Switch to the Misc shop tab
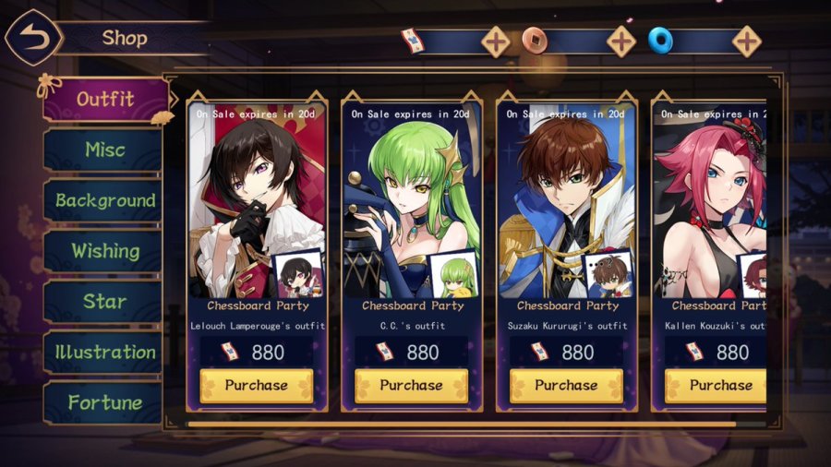This screenshot has width=831, height=467. point(103,150)
